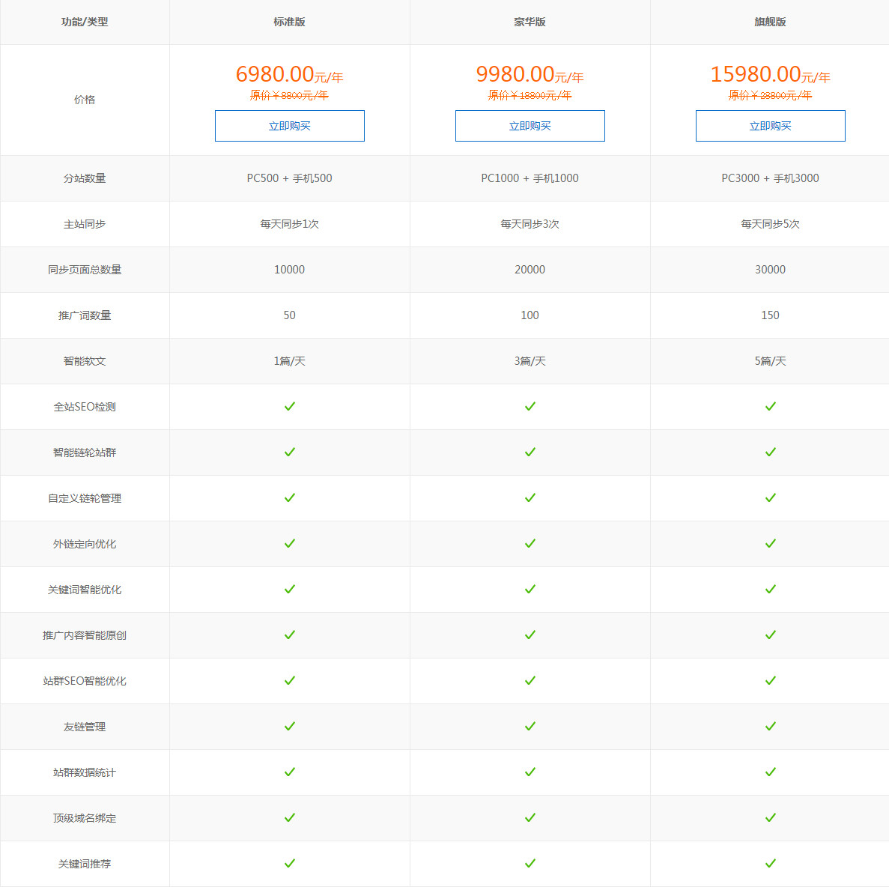
Task: Click the 功能/类型 header cell
Action: (x=85, y=22)
